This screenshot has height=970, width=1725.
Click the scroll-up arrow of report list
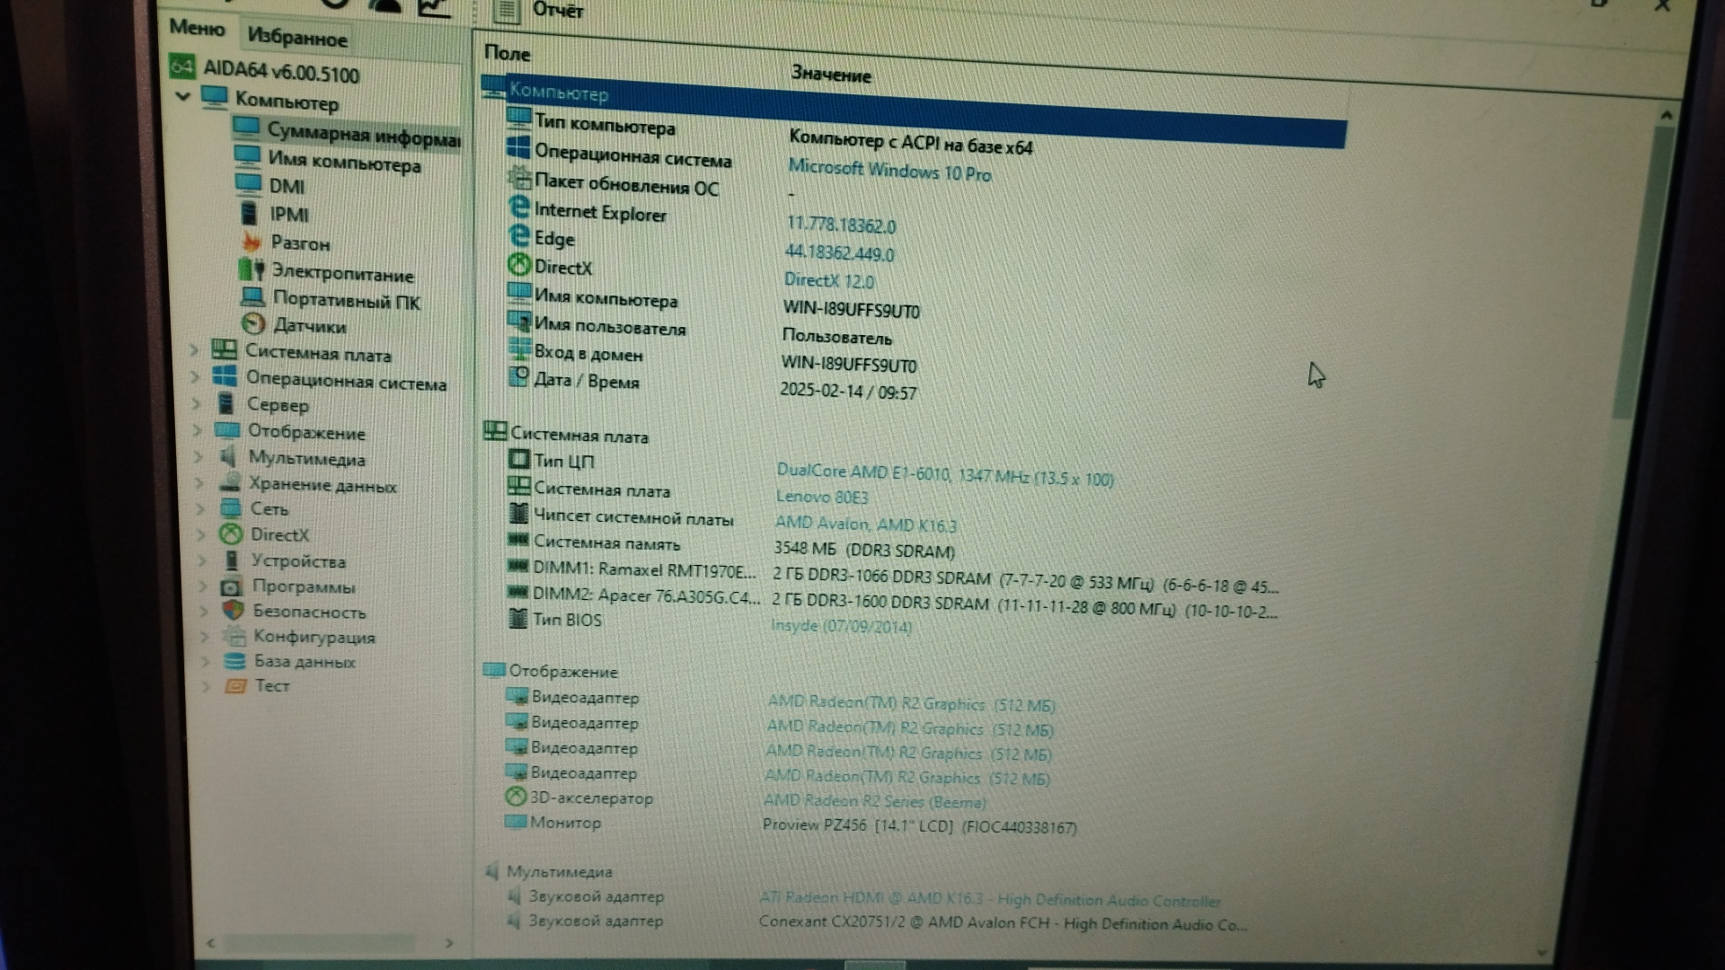point(1667,115)
